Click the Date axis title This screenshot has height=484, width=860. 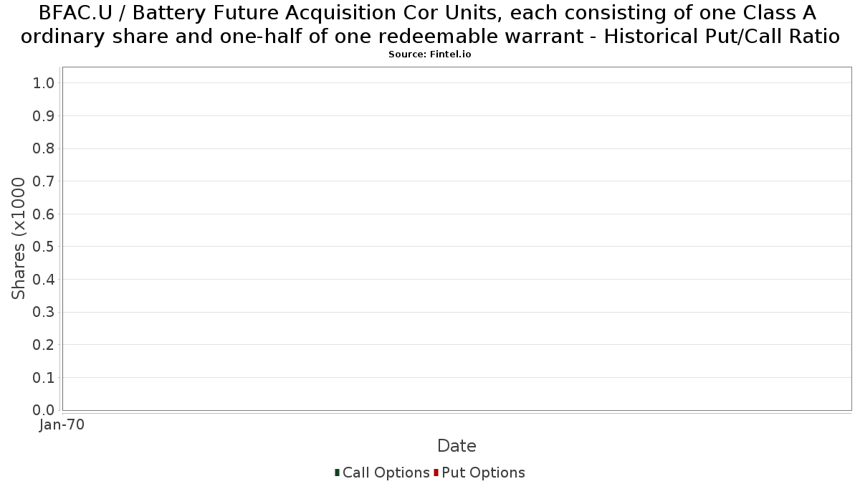(457, 446)
